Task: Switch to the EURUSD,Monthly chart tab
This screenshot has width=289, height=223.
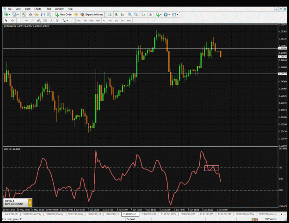Action: (32, 214)
